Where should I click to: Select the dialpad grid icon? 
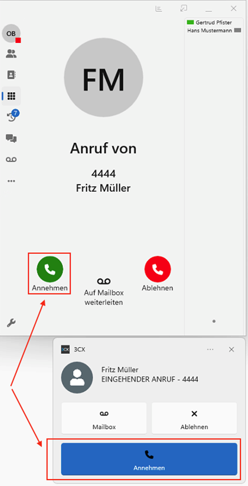(x=12, y=96)
